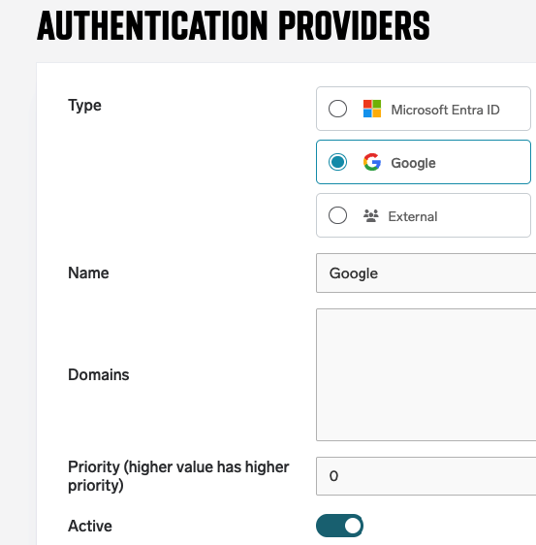
Task: Click the Name field label
Action: click(88, 272)
